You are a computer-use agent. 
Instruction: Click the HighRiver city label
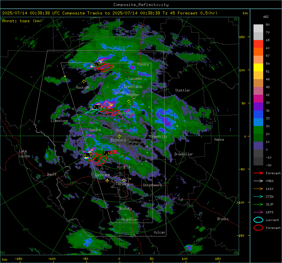pos(130,220)
